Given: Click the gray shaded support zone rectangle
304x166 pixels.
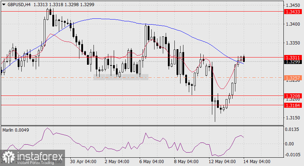Looking at the screenshot, I should (121, 77).
